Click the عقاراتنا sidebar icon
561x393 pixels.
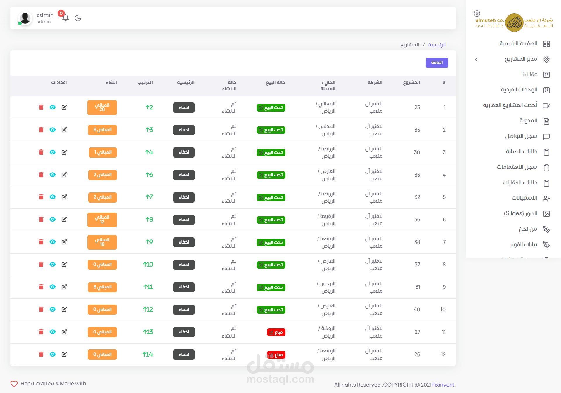click(x=546, y=75)
